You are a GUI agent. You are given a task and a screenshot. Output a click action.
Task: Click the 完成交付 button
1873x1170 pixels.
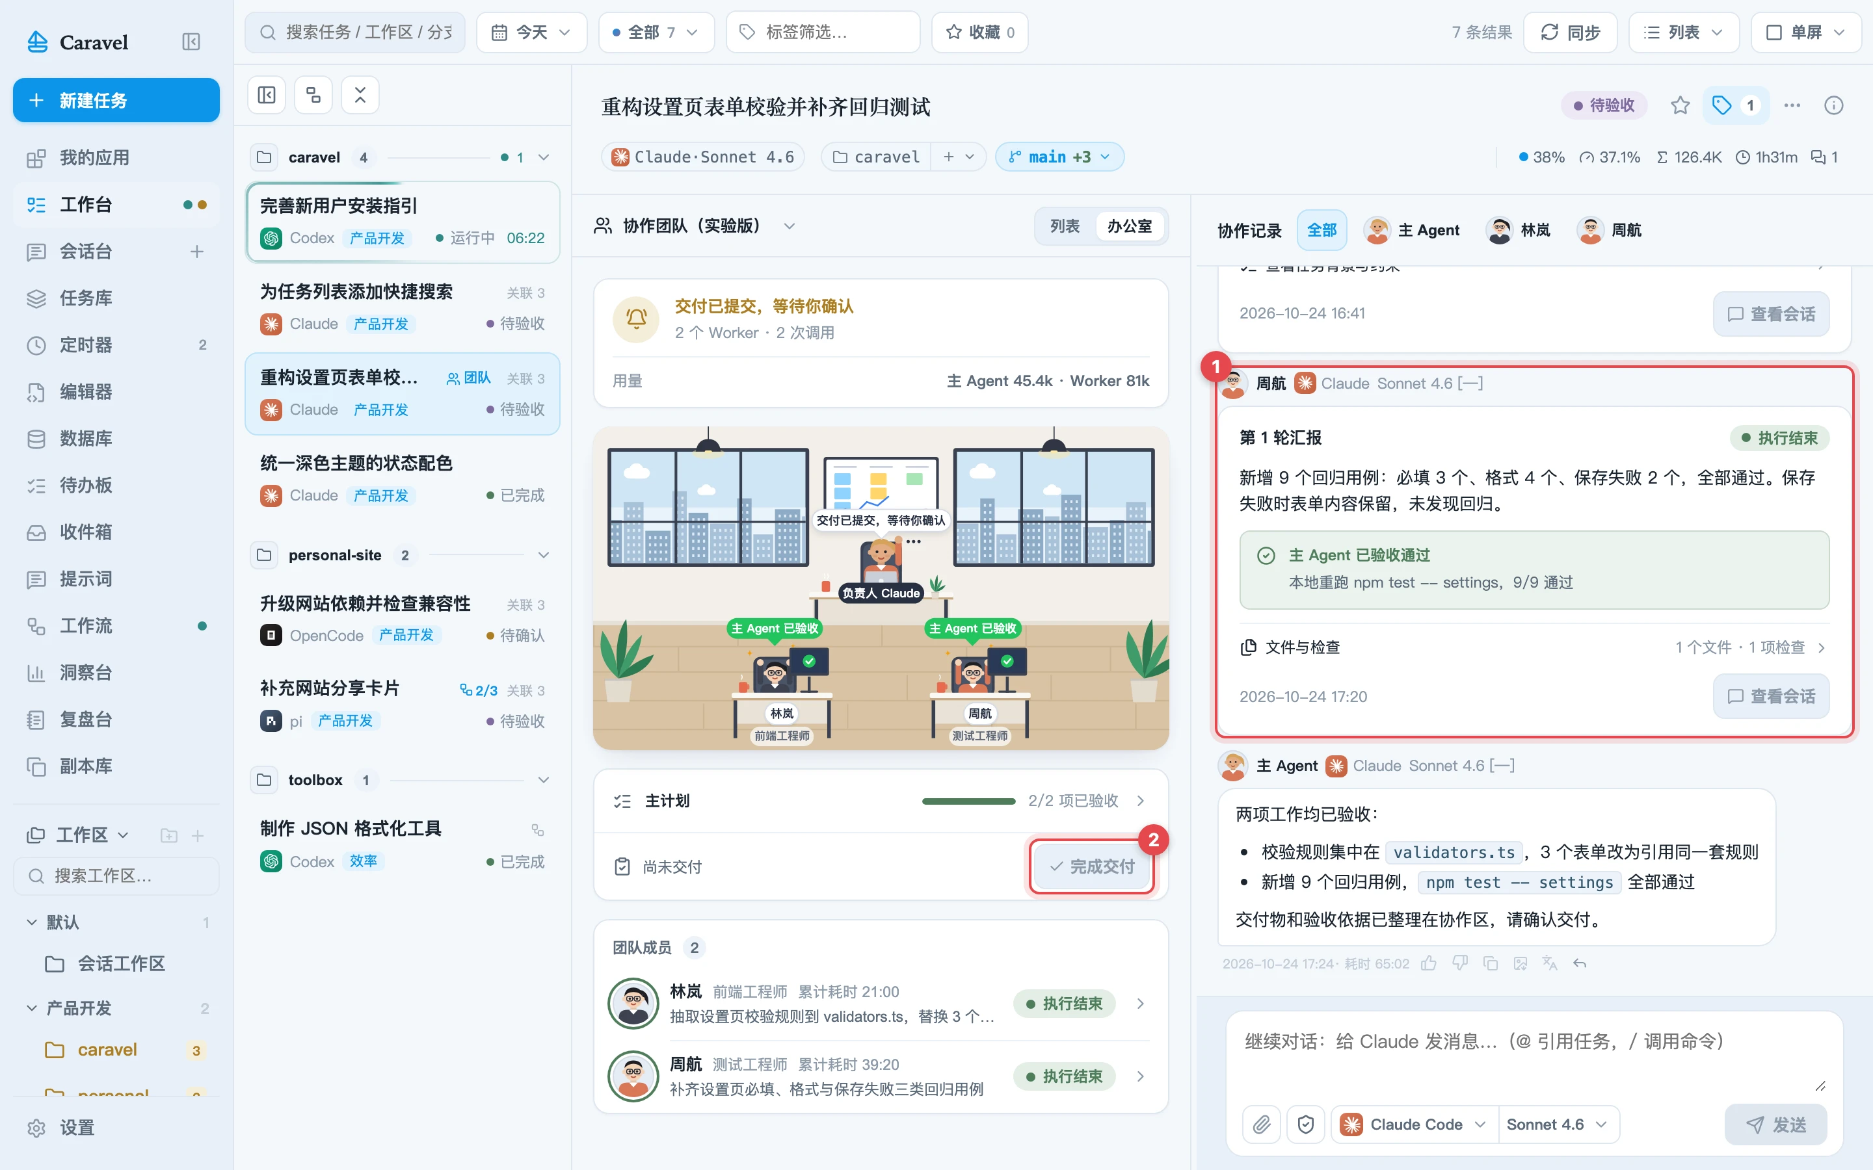point(1091,866)
